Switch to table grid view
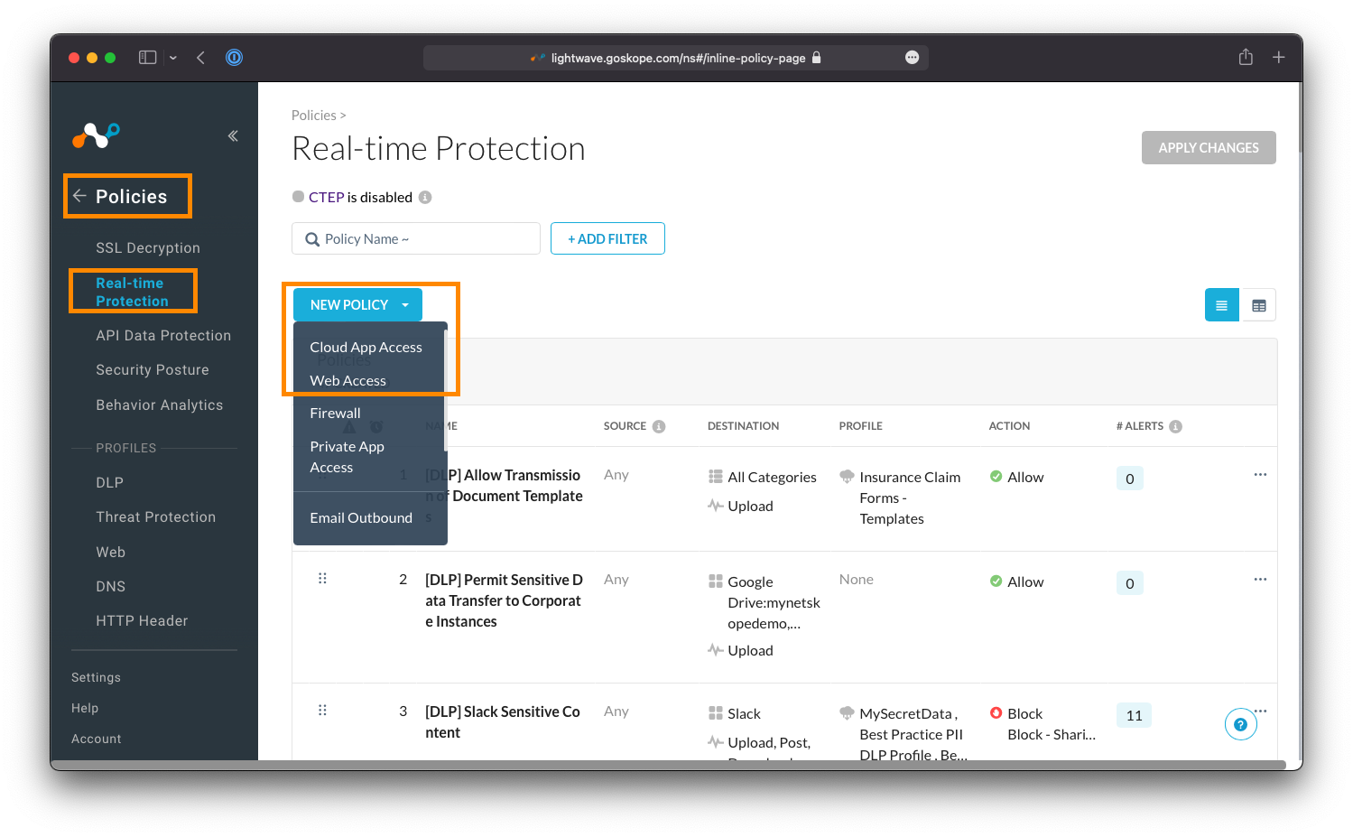Viewport: 1353px width, 837px height. click(1258, 305)
